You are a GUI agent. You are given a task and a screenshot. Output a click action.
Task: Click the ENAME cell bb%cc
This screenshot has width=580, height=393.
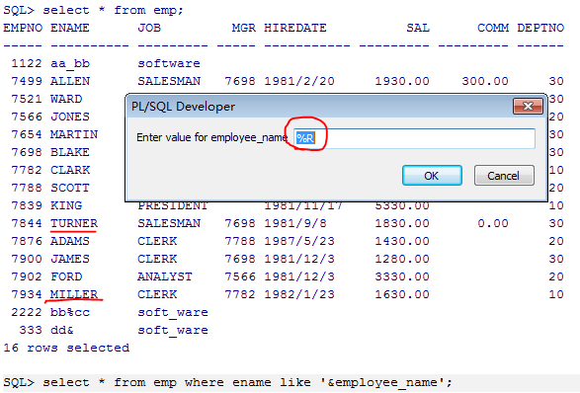click(70, 312)
